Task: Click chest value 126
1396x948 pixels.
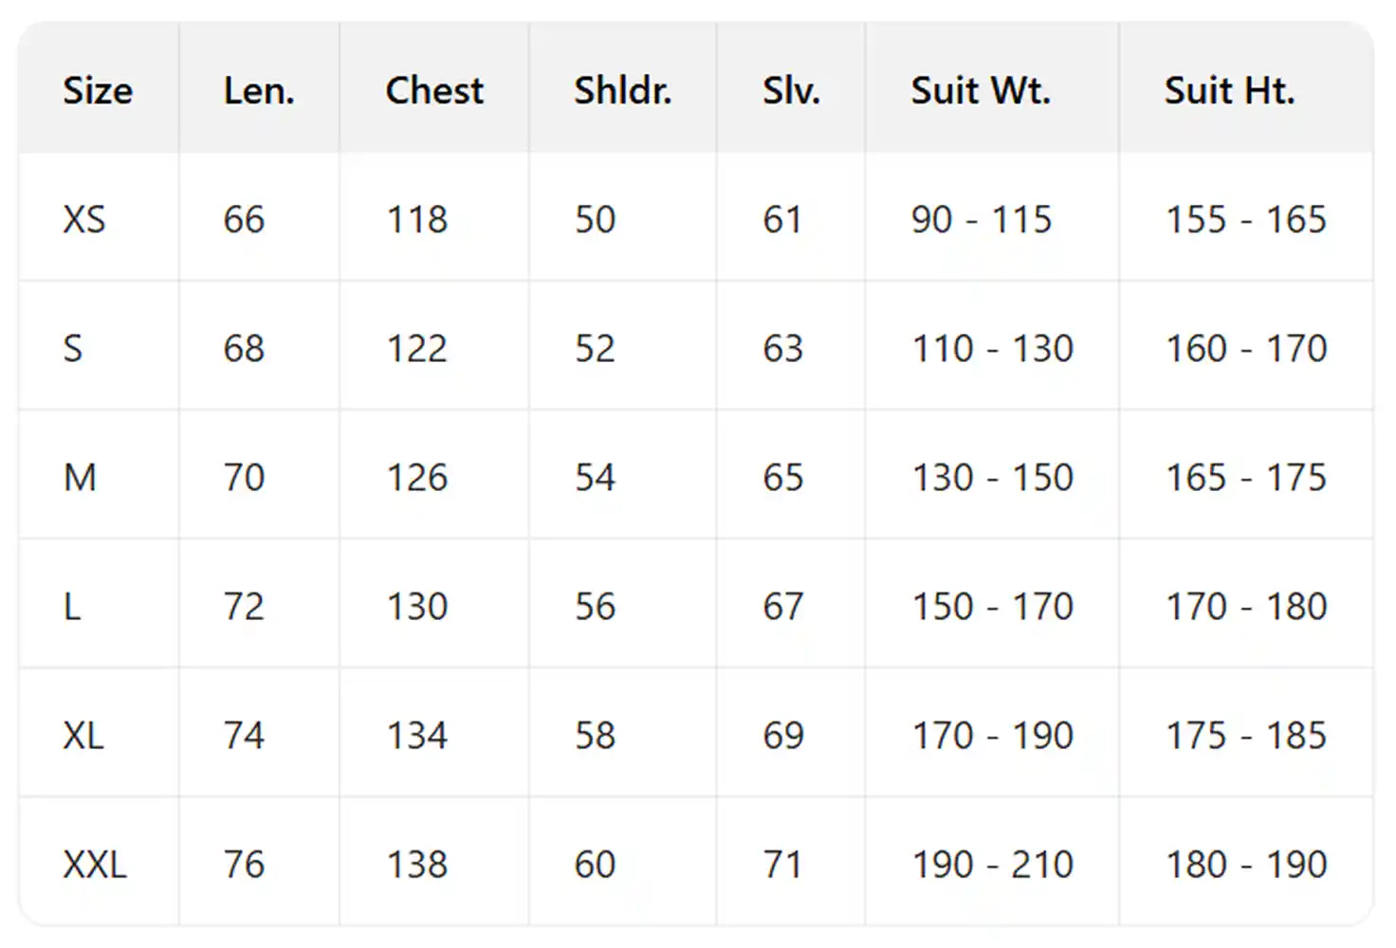Action: [x=416, y=478]
